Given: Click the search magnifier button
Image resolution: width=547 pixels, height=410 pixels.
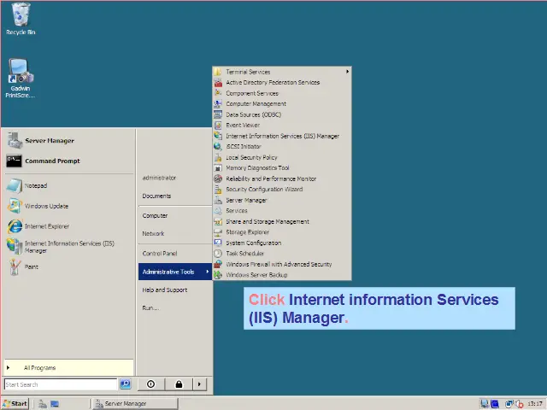Looking at the screenshot, I should pos(126,384).
